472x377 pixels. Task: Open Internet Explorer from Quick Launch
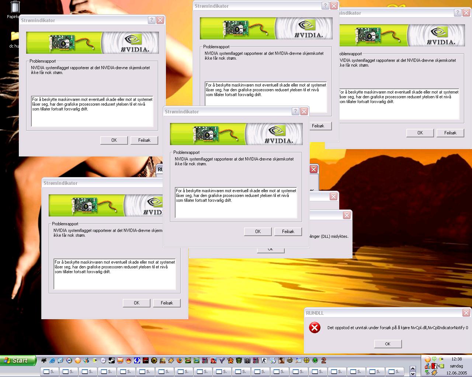(x=52, y=360)
